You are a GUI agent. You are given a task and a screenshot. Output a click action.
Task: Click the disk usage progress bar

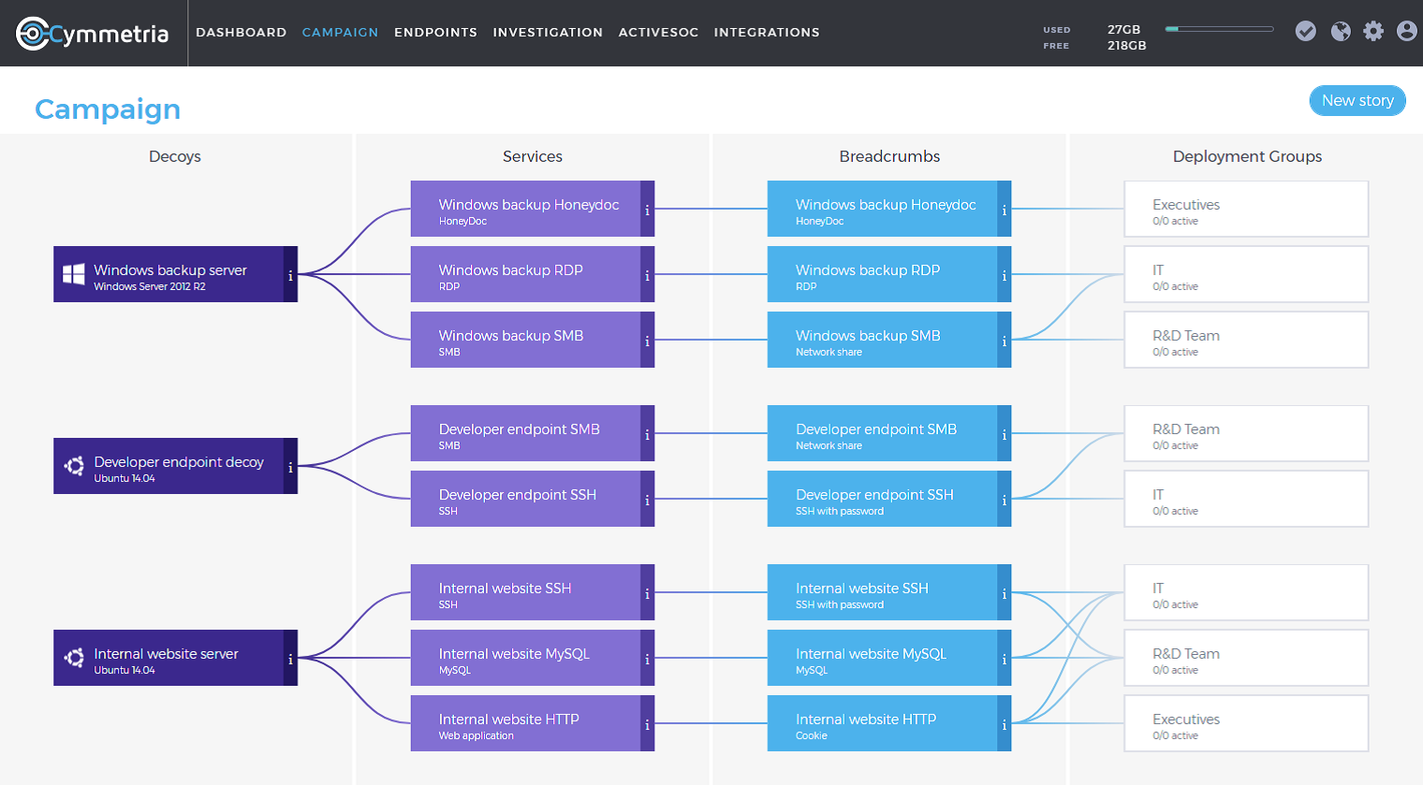tap(1219, 29)
